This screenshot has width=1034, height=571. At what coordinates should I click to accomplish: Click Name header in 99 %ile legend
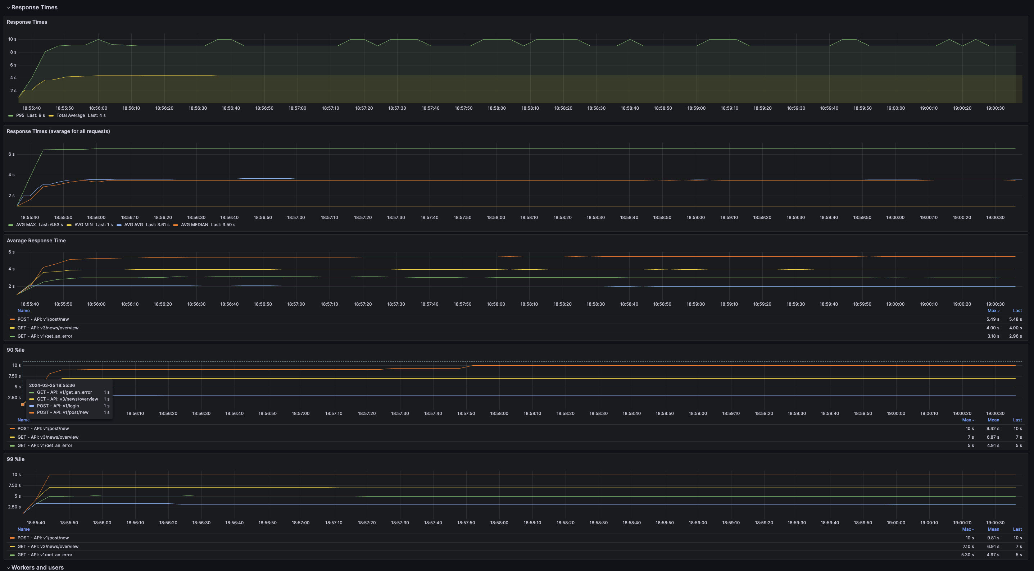point(23,529)
